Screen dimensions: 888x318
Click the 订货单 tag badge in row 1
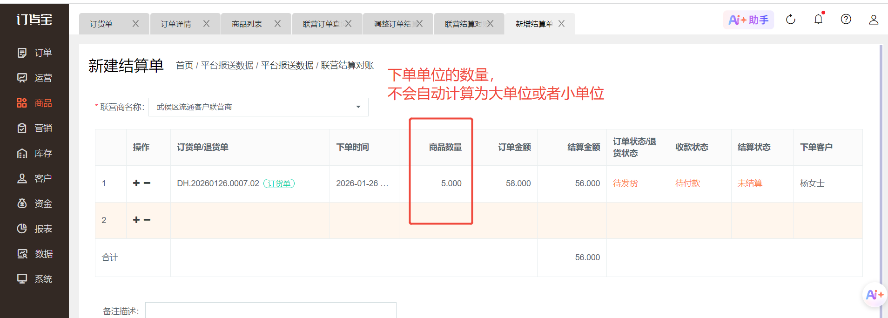click(279, 183)
